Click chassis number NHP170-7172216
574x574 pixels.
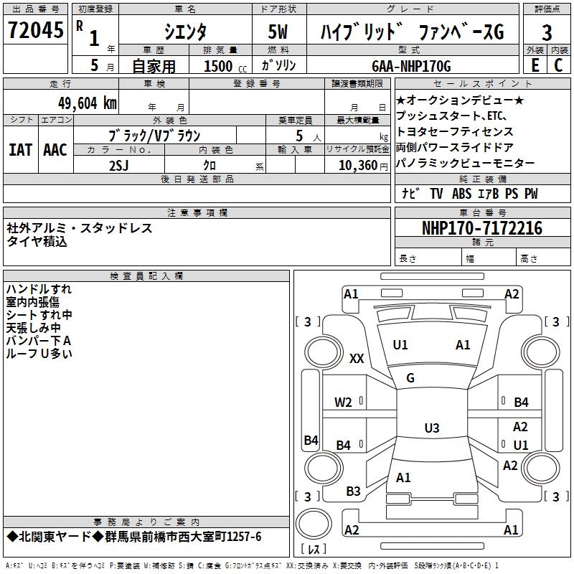point(482,228)
